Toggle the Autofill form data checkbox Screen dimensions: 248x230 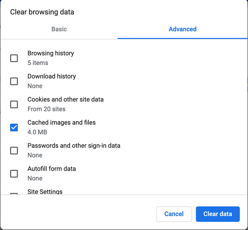(x=14, y=174)
